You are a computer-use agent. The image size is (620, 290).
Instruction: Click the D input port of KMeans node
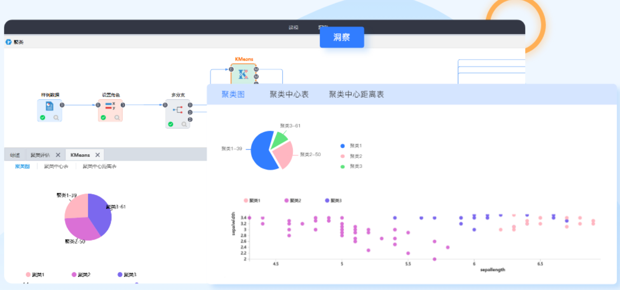pyautogui.click(x=231, y=69)
